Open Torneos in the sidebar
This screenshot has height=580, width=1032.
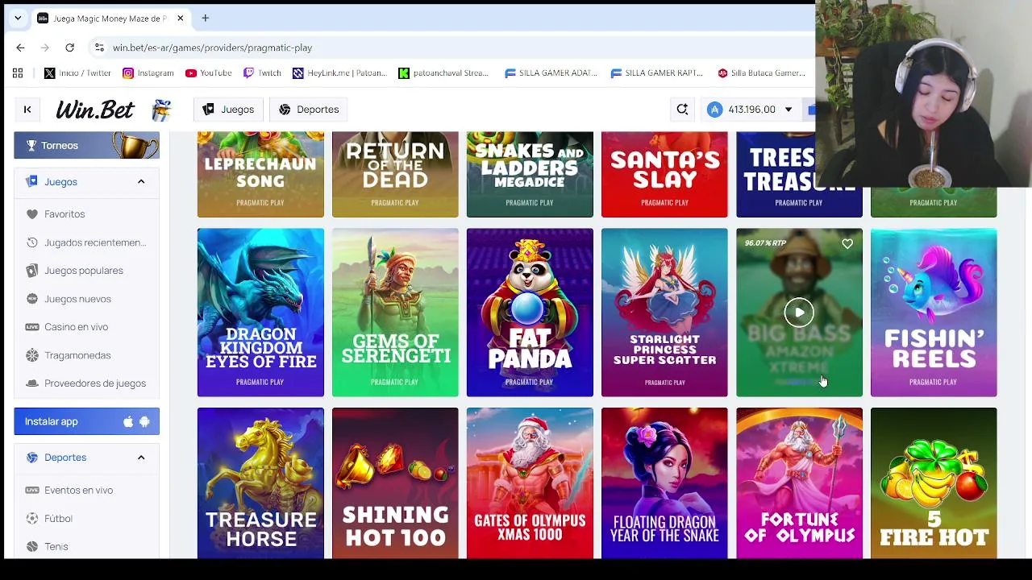pos(86,146)
